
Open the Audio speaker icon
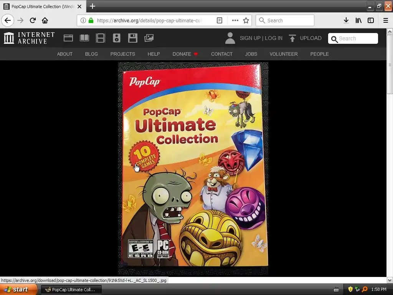click(x=117, y=38)
